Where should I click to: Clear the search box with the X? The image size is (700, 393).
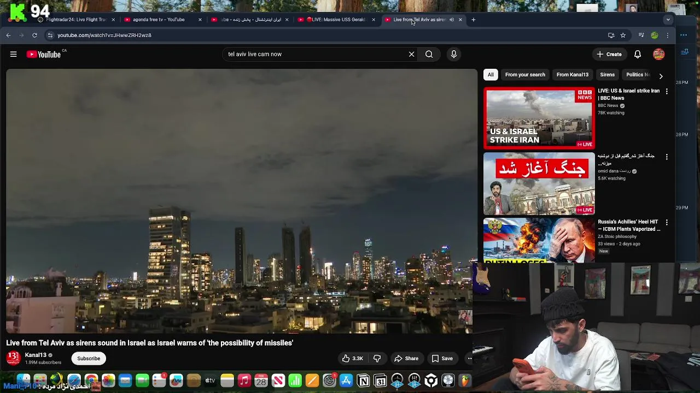coord(411,54)
